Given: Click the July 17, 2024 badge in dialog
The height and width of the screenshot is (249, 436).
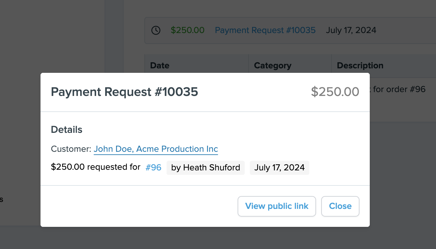Looking at the screenshot, I should pos(279,167).
